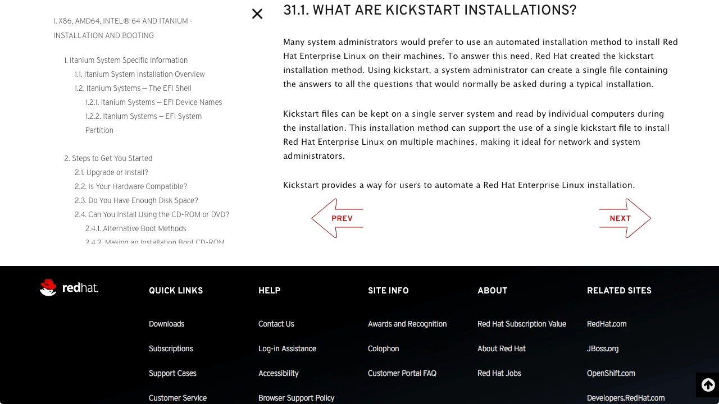This screenshot has height=404, width=719.
Task: Go to OpenShift.com from Related Sites
Action: coord(611,373)
